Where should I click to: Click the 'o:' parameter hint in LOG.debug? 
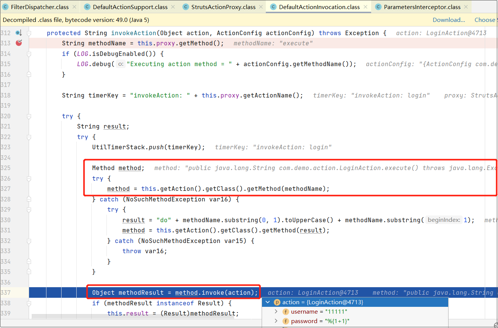120,64
